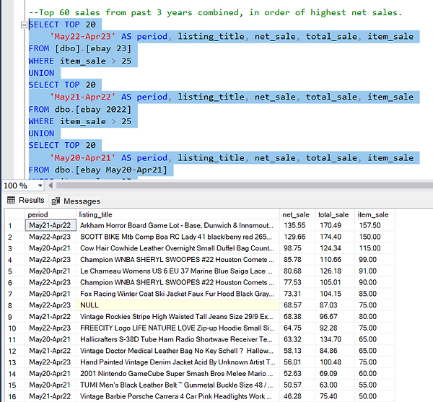
Task: Select the period column header
Action: (51, 214)
